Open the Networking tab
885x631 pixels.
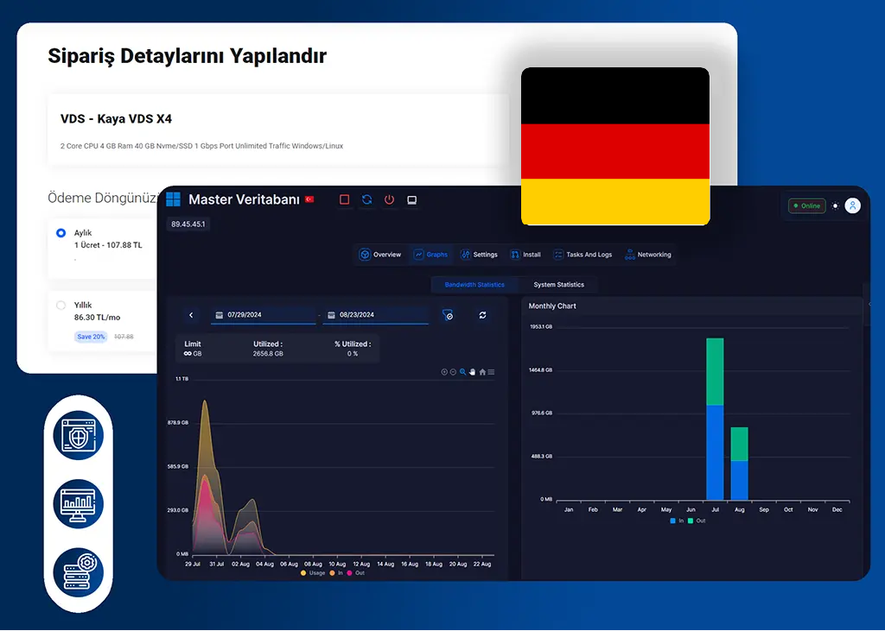(x=647, y=255)
